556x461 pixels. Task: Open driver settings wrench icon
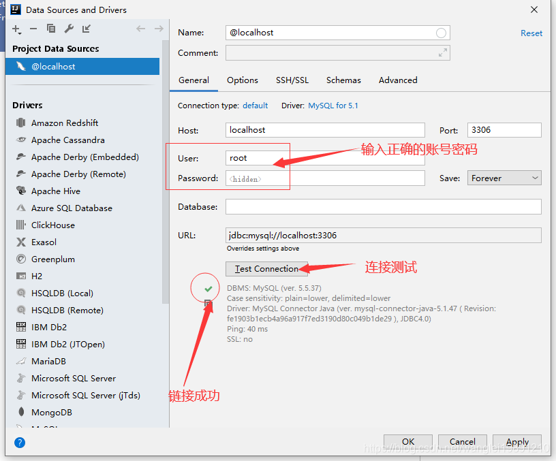coord(69,29)
